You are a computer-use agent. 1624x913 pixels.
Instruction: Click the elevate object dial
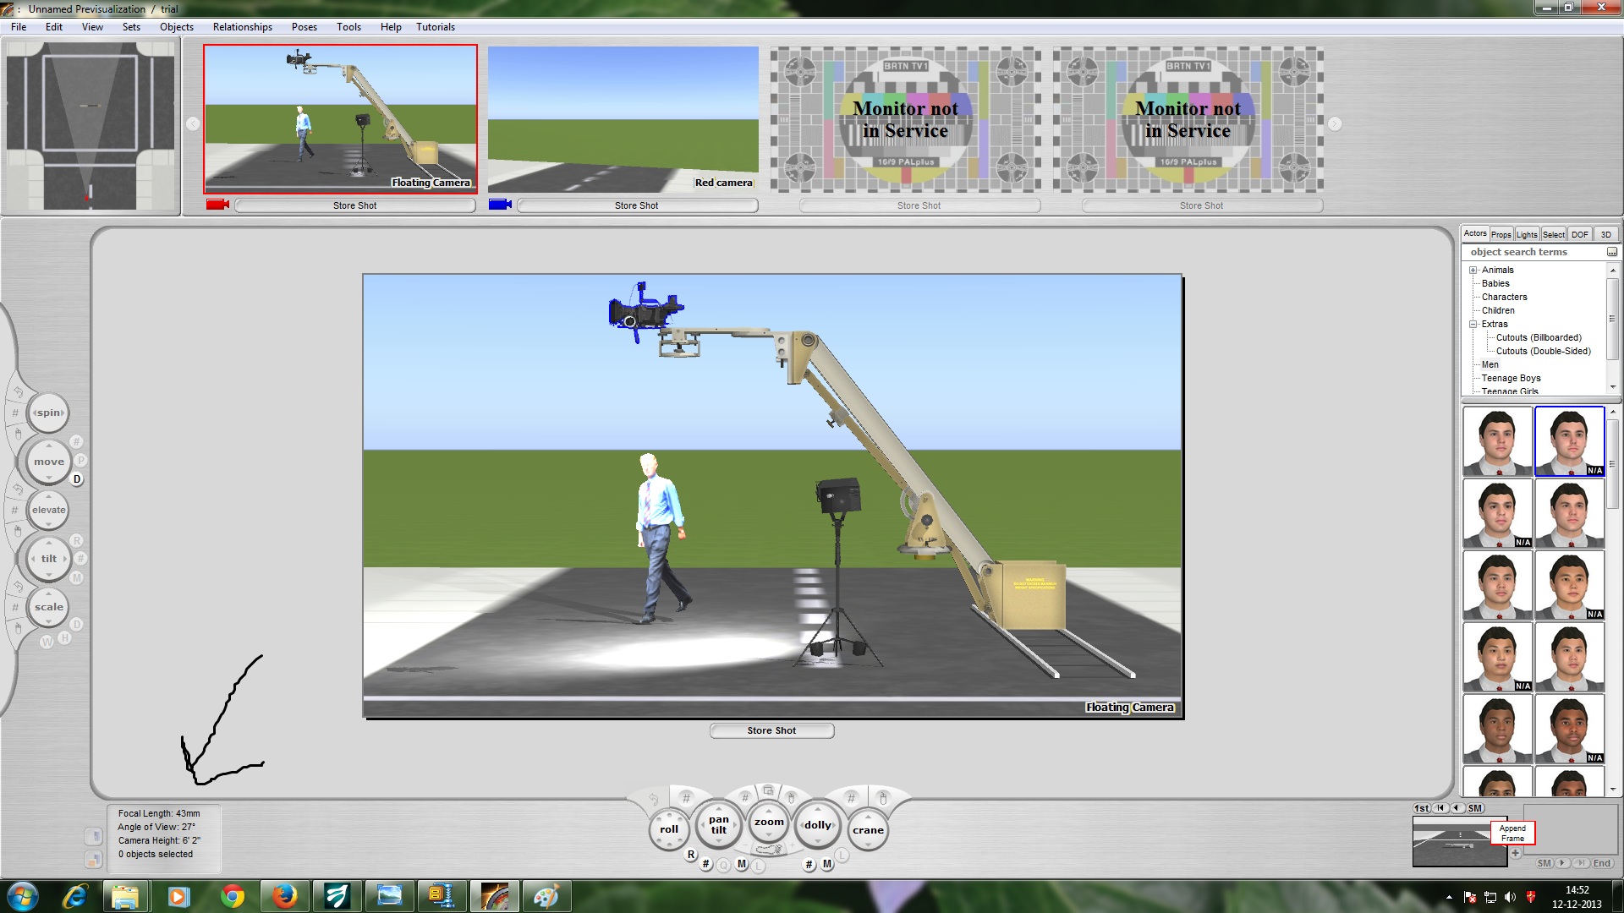[x=48, y=510]
